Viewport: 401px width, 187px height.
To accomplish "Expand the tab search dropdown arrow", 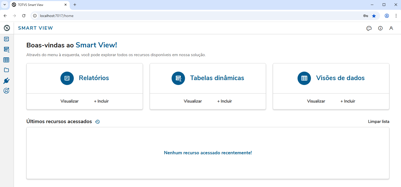I will click(x=5, y=5).
